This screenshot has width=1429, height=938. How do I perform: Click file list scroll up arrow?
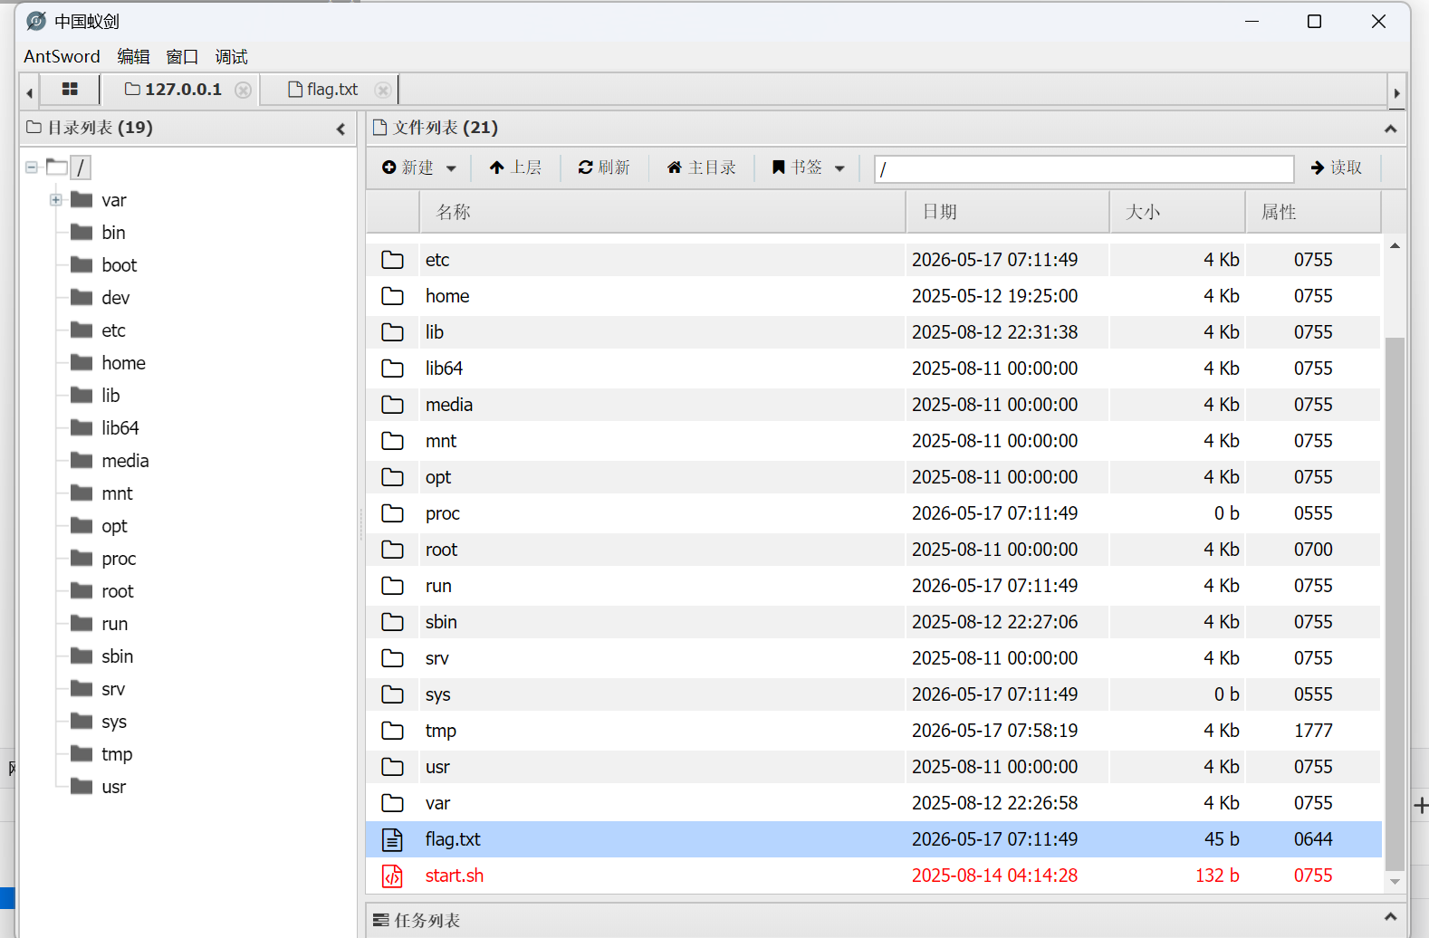point(1395,246)
